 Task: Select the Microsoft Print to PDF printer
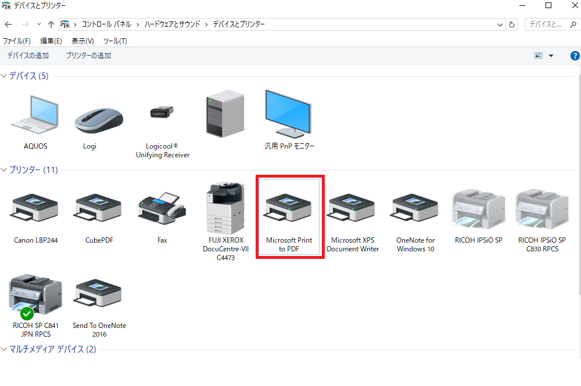(x=289, y=217)
